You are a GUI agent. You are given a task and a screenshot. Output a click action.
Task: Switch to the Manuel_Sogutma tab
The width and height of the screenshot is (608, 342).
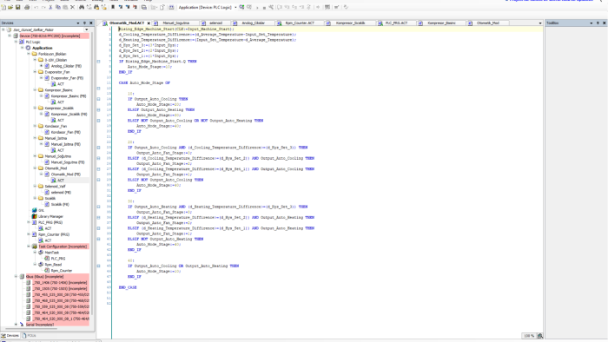pyautogui.click(x=175, y=23)
